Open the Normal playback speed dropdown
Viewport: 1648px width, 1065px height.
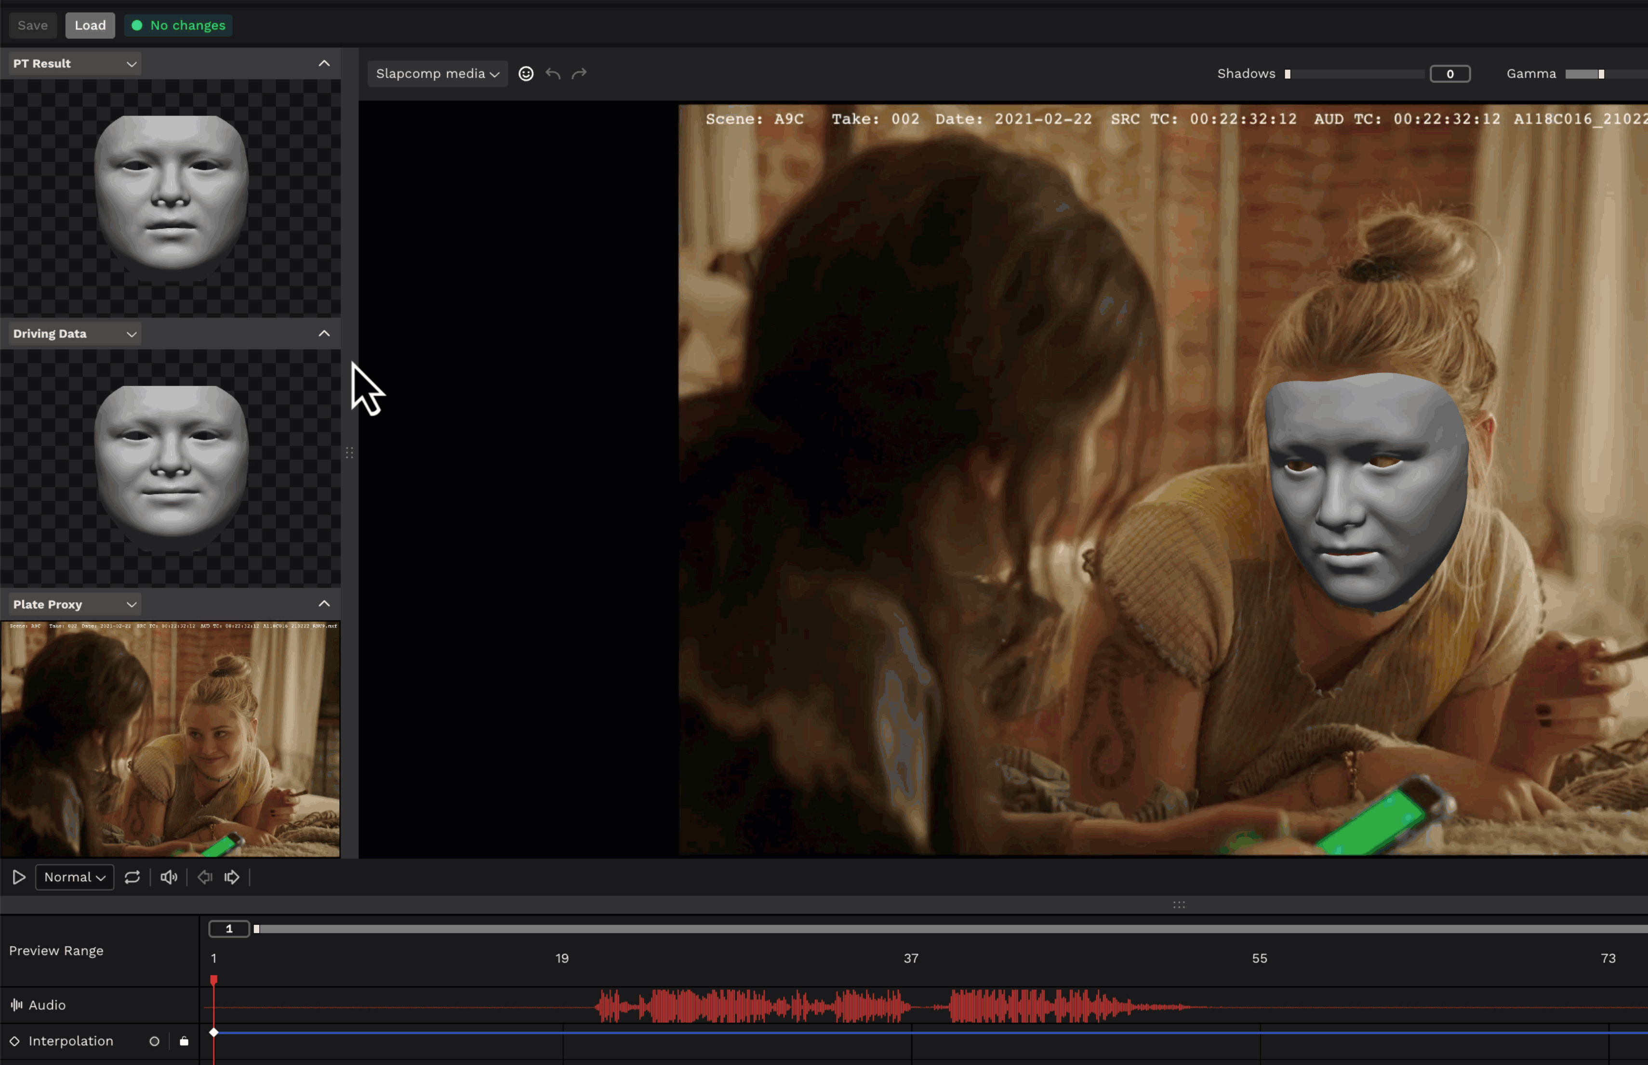tap(75, 877)
